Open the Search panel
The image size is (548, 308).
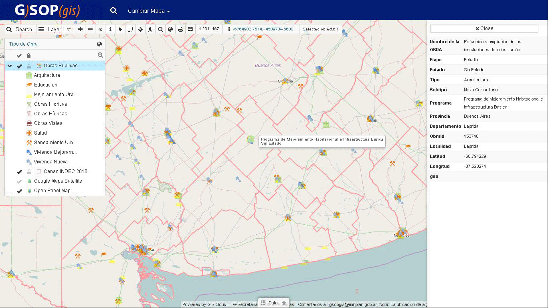(x=20, y=29)
